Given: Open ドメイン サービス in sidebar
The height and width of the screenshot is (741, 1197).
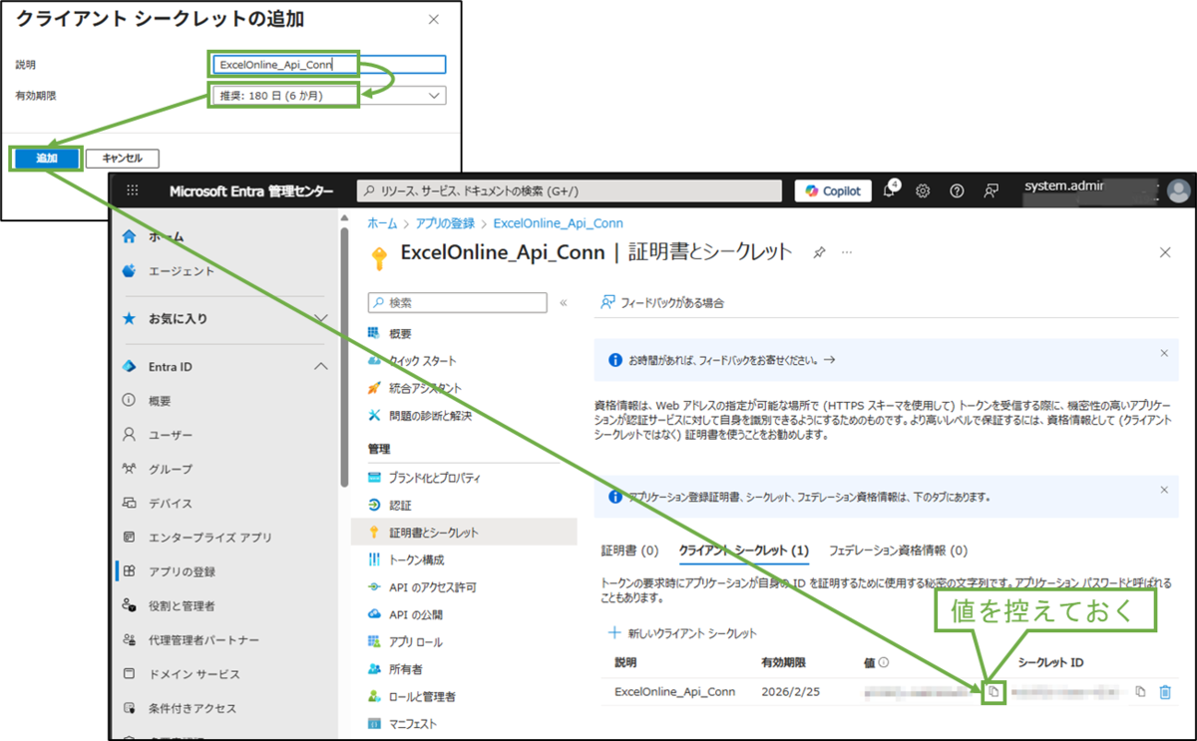Looking at the screenshot, I should tap(193, 674).
